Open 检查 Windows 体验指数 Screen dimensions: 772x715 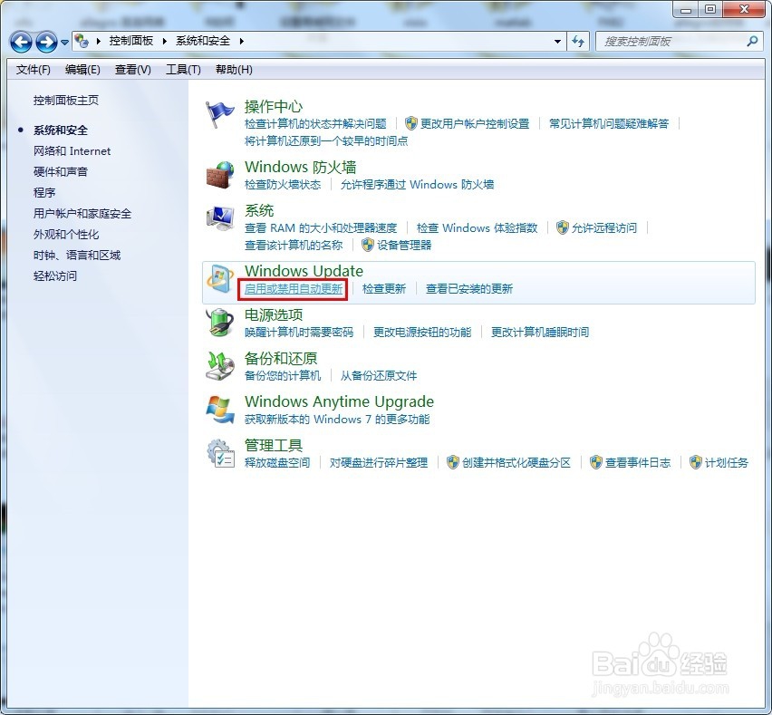[x=477, y=228]
